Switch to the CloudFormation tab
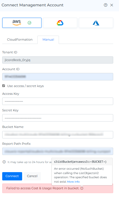119x197 pixels. [20, 40]
